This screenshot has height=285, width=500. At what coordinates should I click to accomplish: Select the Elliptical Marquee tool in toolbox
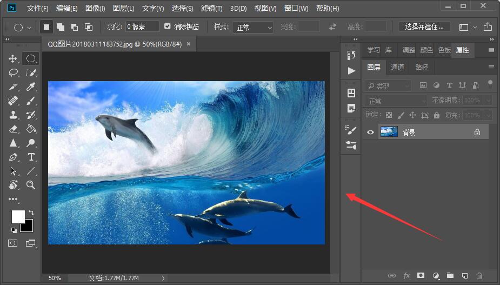[31, 59]
